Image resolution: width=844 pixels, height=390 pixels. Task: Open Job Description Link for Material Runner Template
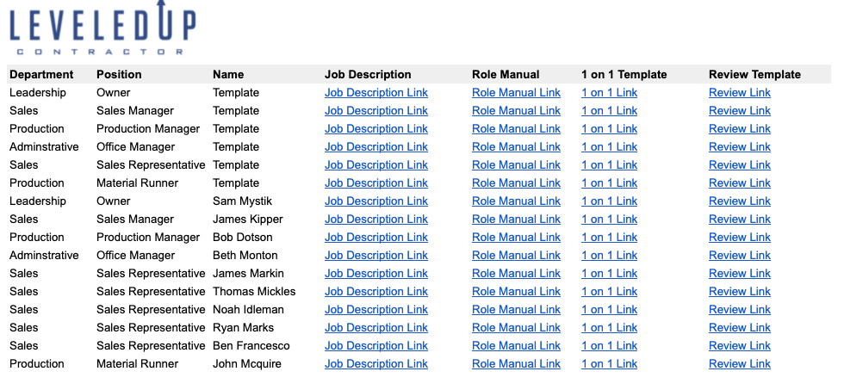[x=375, y=183]
